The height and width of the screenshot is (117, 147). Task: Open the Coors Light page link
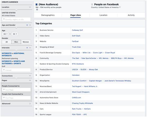pyautogui.click(x=98, y=53)
